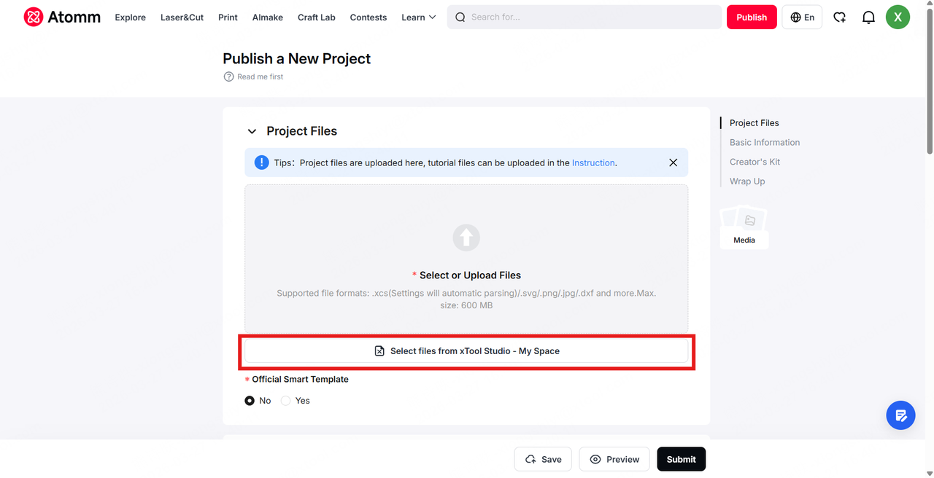Open the Laser&Cut menu
Screen dimensions: 934x478
[x=182, y=17]
